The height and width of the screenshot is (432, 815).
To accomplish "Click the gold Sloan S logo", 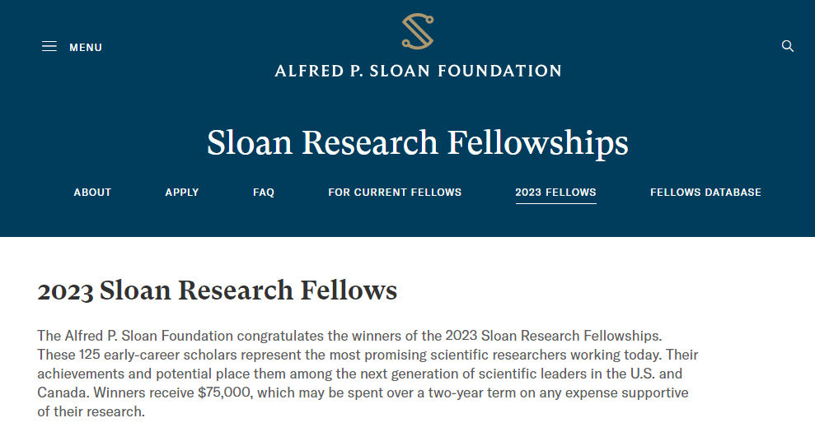I will pos(418,31).
